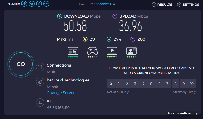This screenshot has height=119, width=203.
Task: Select rating 0 not at all likely
Action: pos(111,84)
